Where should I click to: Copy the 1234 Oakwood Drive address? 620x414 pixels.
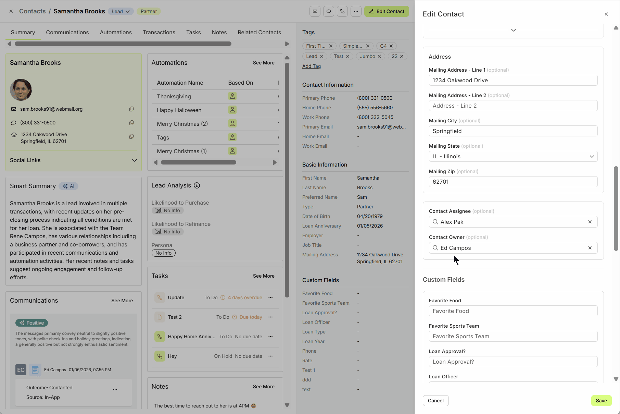pyautogui.click(x=131, y=136)
